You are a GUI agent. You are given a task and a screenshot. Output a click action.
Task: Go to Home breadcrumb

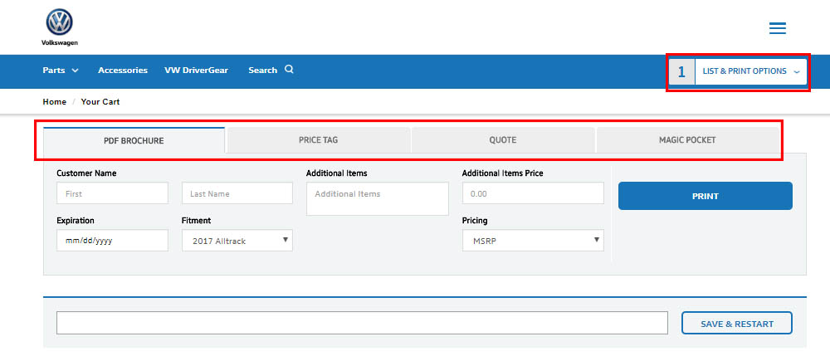tap(55, 101)
